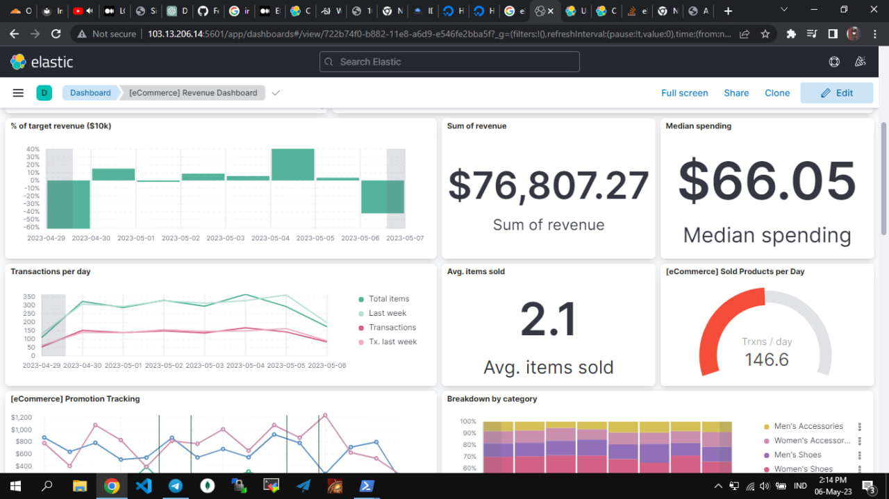This screenshot has width=889, height=499.
Task: Click the Edit dashboard button
Action: pyautogui.click(x=836, y=93)
